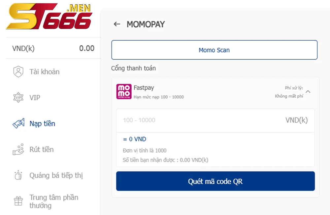The height and width of the screenshot is (215, 330).
Task: Open Trung tâm phần thưởng menu entry
Action: [54, 201]
